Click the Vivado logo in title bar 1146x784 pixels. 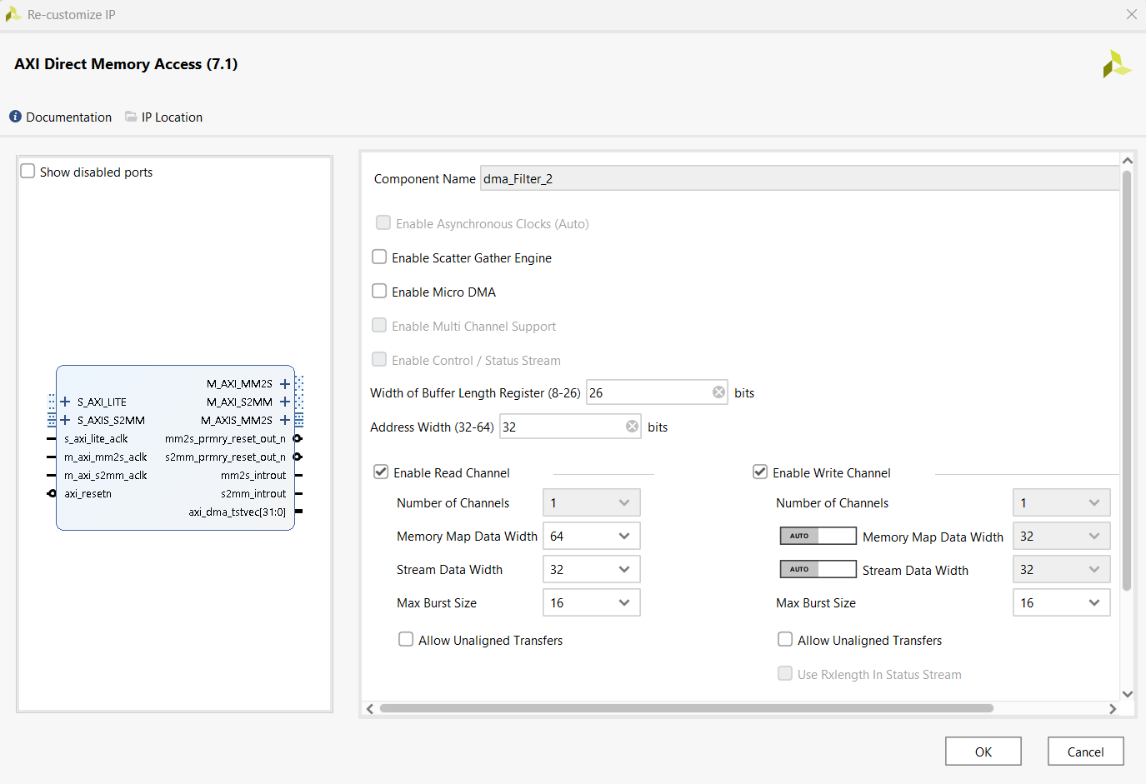click(13, 14)
